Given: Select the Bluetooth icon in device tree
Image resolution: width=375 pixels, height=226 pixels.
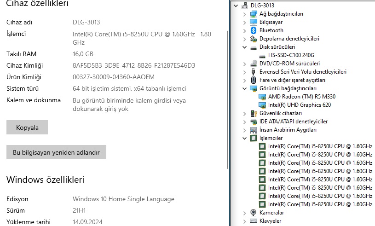Looking at the screenshot, I should [x=254, y=30].
